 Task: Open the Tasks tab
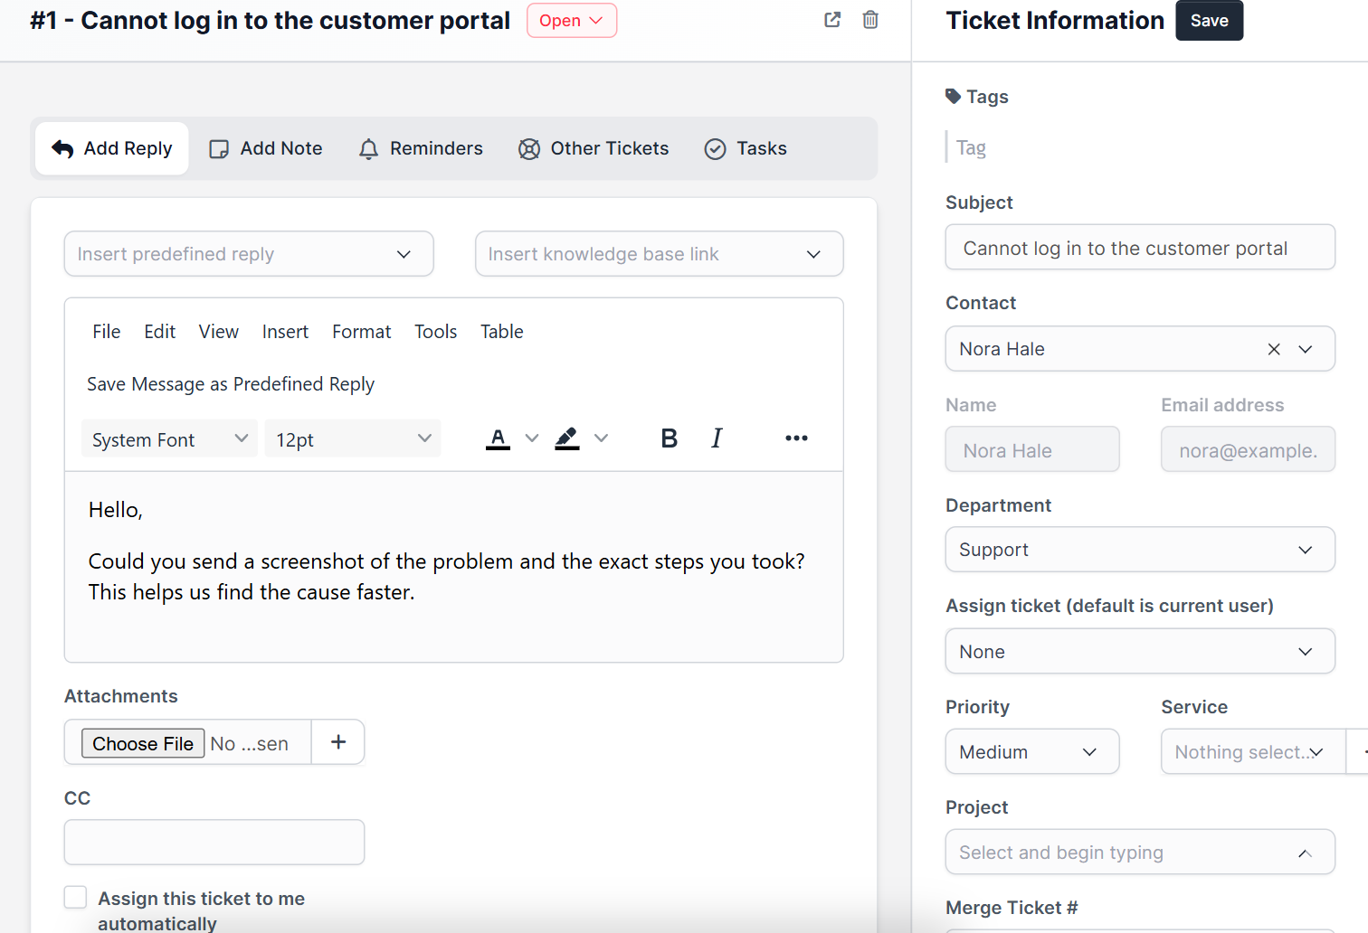pos(746,148)
